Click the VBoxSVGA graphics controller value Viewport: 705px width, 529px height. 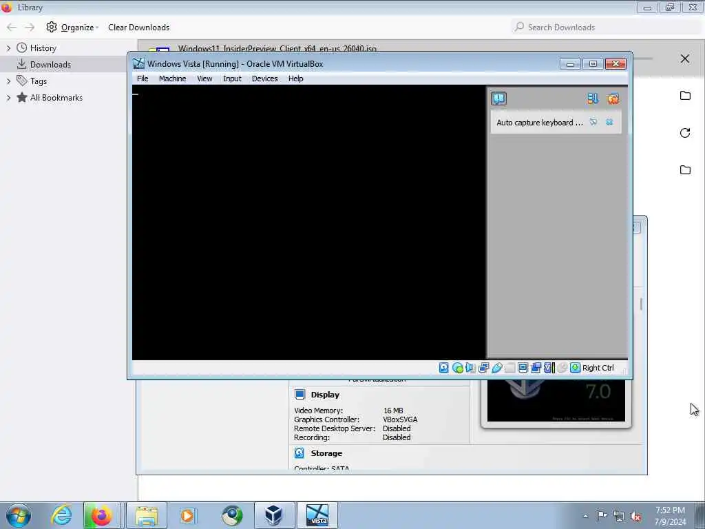pos(400,419)
